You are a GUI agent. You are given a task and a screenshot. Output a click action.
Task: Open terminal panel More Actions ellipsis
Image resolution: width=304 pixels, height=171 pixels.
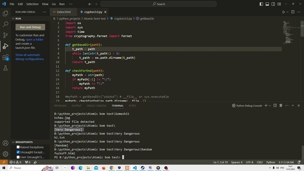(287, 105)
